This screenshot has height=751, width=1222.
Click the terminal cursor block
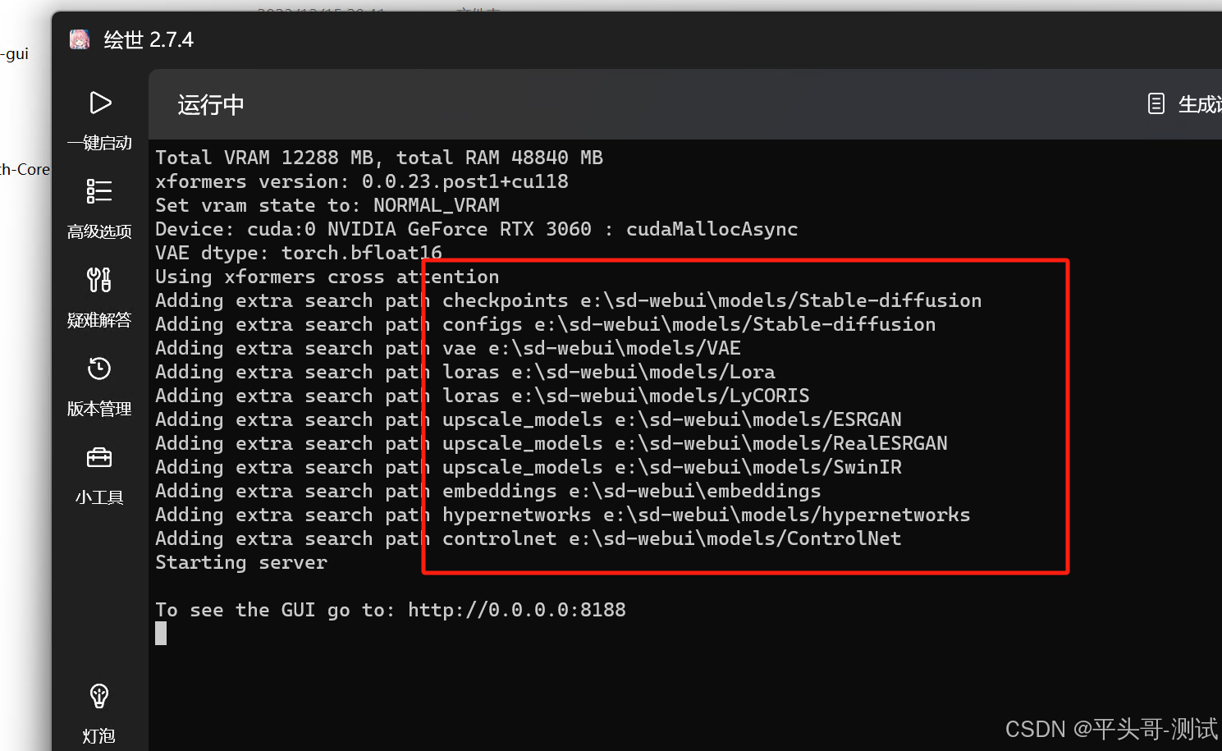[161, 633]
